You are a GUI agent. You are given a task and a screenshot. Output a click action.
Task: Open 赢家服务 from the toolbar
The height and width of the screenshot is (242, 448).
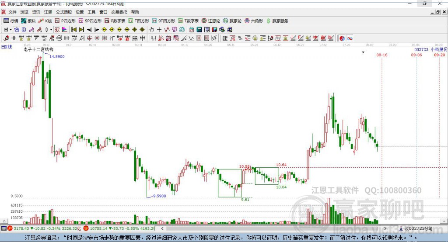pos(277,21)
